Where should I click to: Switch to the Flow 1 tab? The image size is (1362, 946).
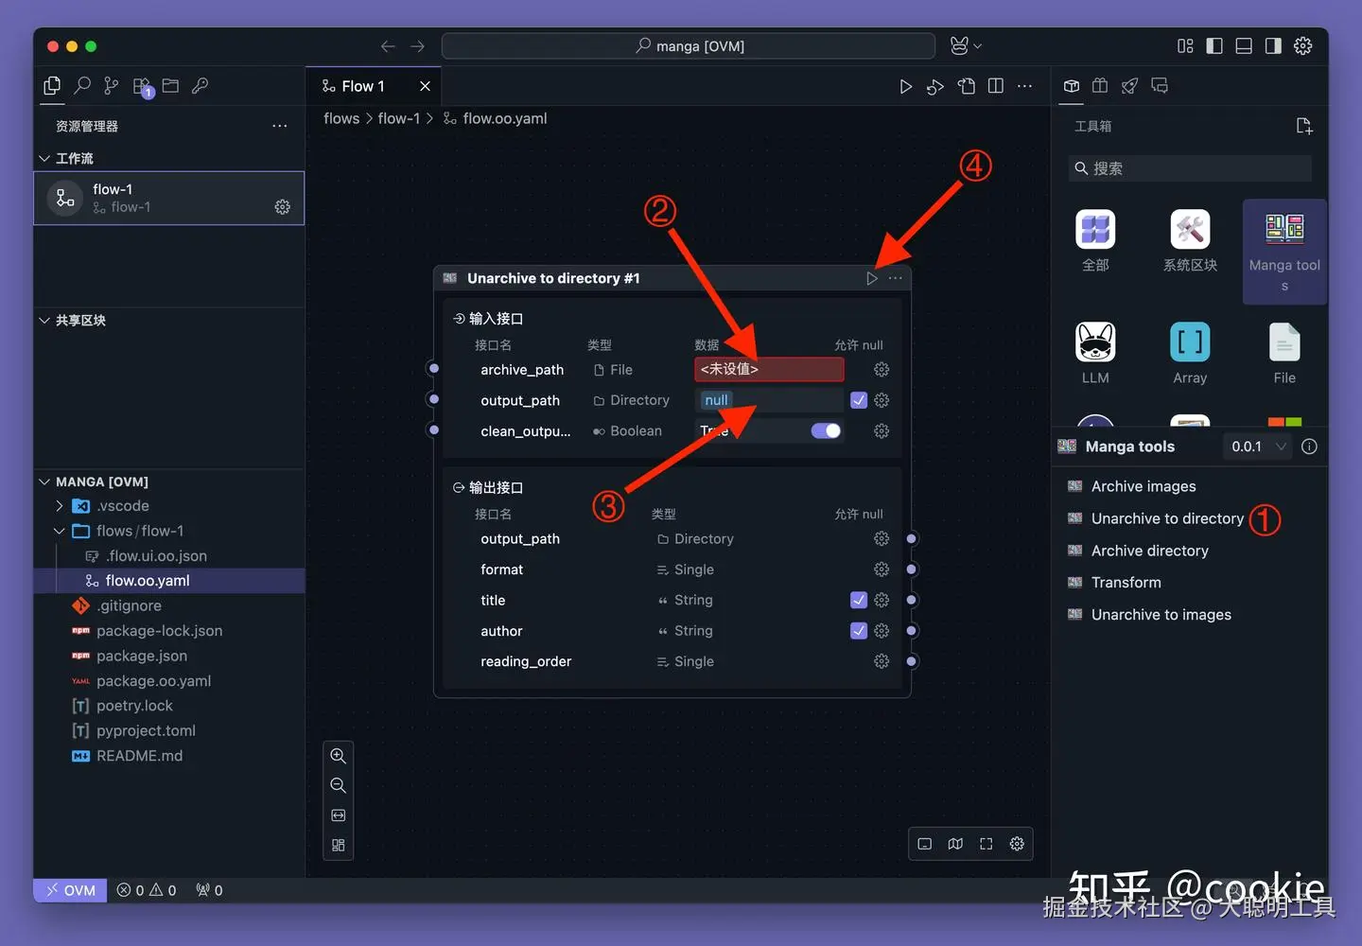[363, 86]
